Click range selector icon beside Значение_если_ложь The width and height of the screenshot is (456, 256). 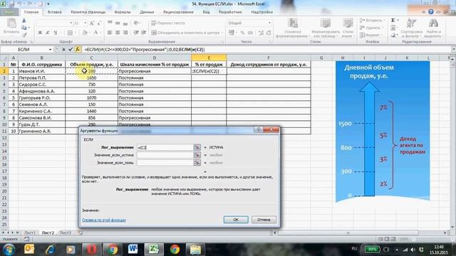click(x=197, y=163)
